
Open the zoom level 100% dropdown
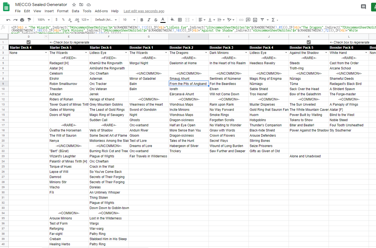[44, 20]
